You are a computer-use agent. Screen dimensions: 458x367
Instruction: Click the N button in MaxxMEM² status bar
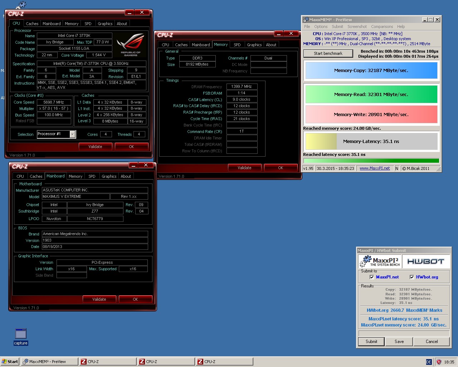tap(397, 168)
